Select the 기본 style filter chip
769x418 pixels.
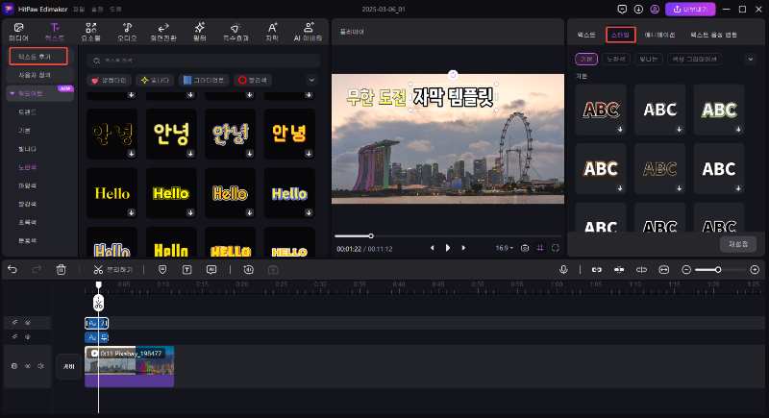585,59
